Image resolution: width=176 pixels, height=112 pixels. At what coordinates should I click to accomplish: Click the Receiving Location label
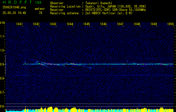point(65,6)
